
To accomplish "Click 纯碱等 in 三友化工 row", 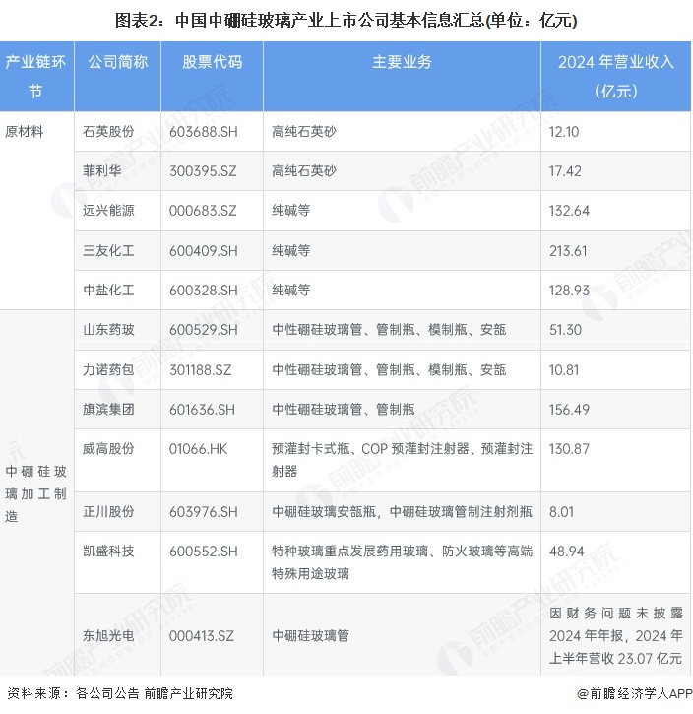I will pos(290,250).
